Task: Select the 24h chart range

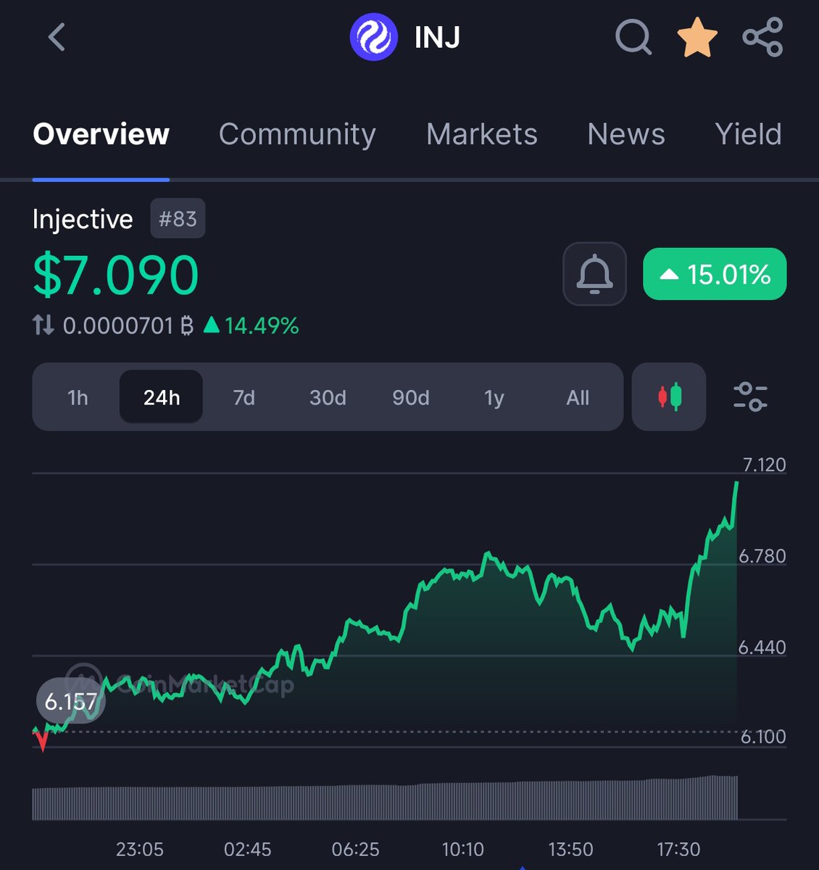Action: coord(161,397)
